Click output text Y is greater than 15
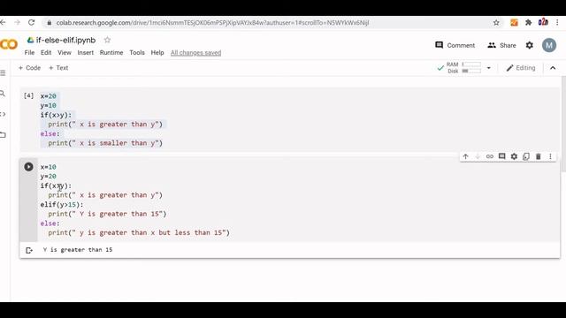 [78, 249]
